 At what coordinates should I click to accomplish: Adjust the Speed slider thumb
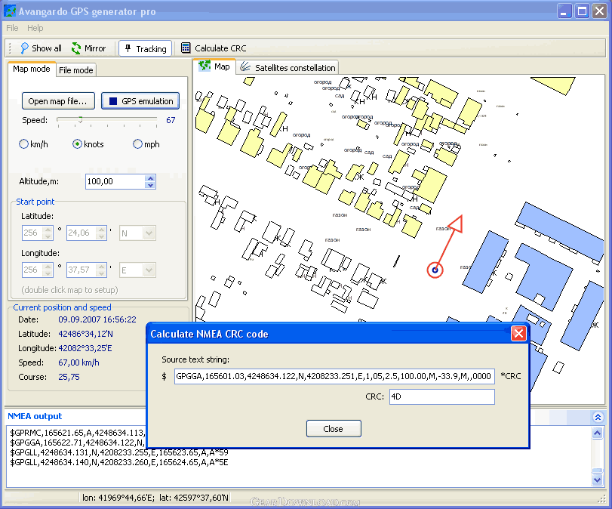[x=81, y=119]
